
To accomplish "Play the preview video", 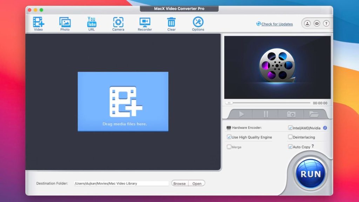I will click(241, 114).
